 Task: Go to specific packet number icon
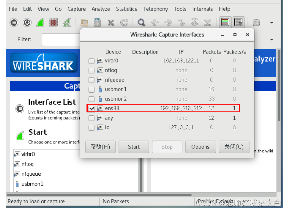click(x=181, y=23)
